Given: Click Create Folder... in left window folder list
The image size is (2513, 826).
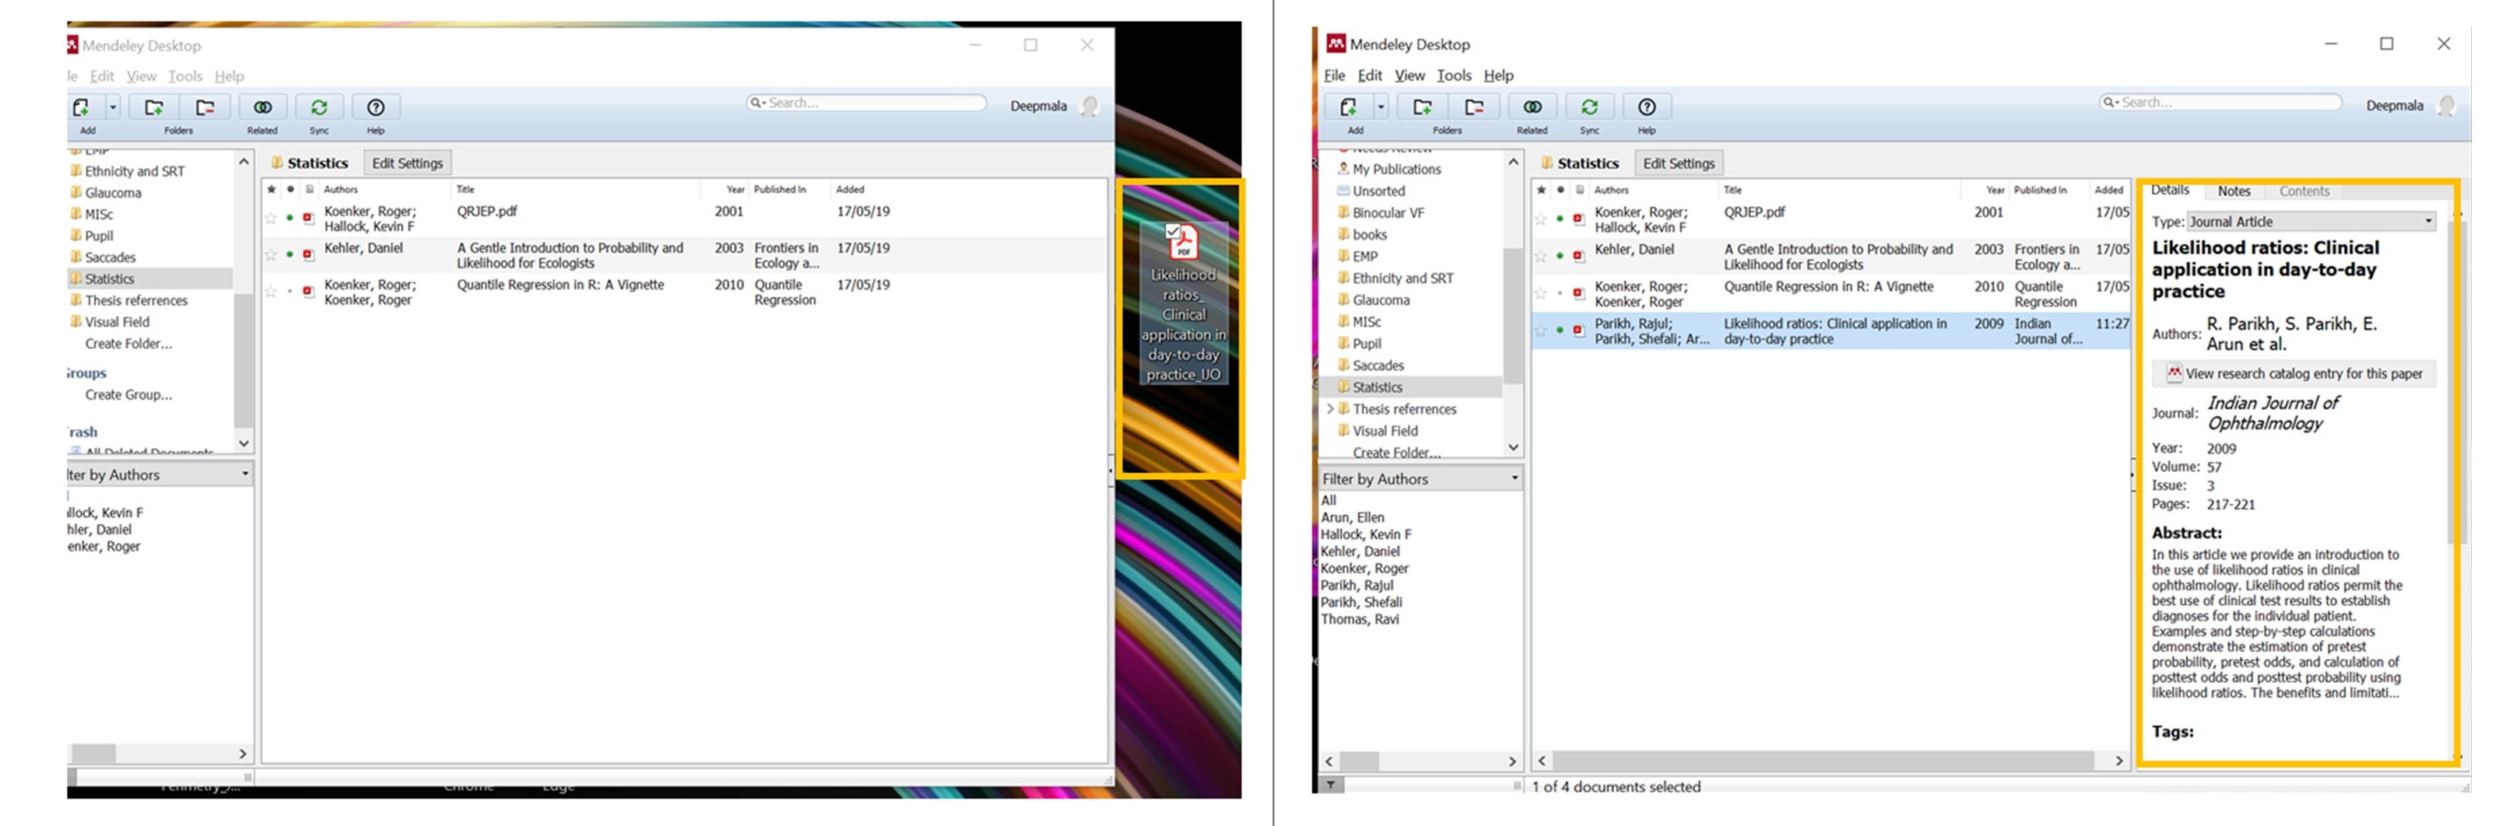Looking at the screenshot, I should pos(128,343).
